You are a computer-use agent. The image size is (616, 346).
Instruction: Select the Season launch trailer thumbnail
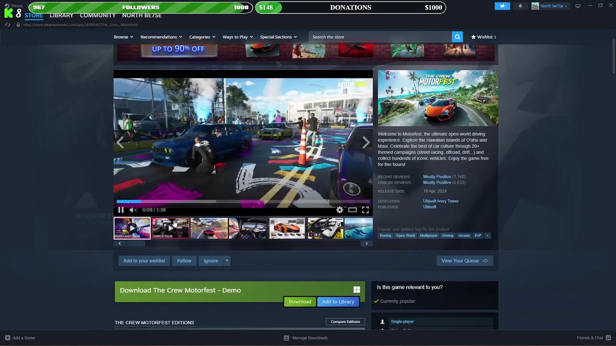[x=132, y=228]
